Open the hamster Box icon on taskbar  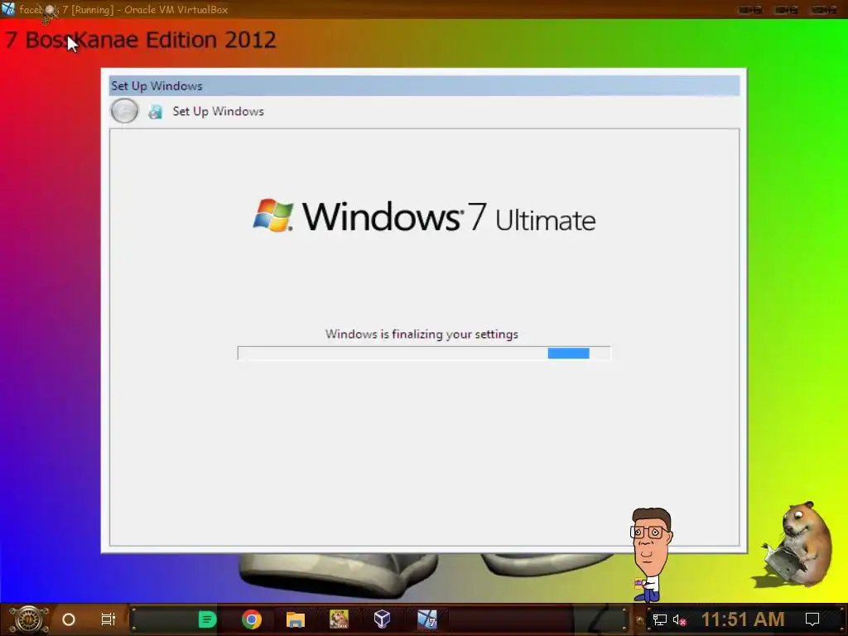tap(339, 619)
